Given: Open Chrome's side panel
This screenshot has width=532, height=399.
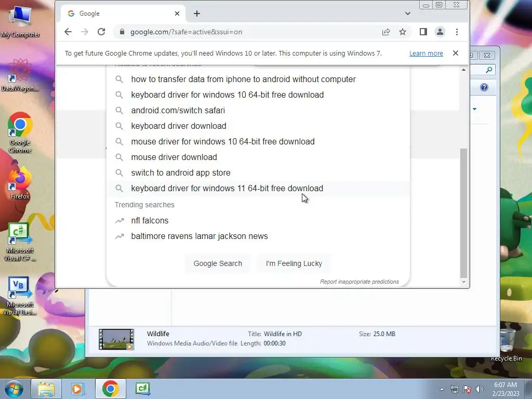Looking at the screenshot, I should pyautogui.click(x=423, y=32).
